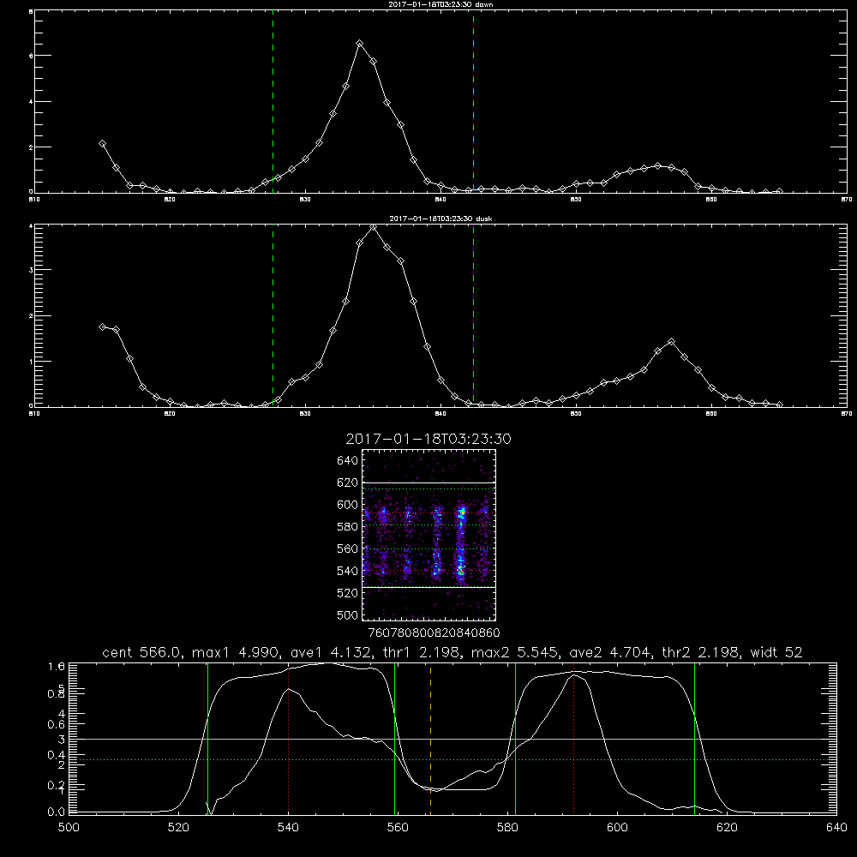Click the upper white horizontal line in spectral image
Image resolution: width=857 pixels, height=857 pixels.
pyautogui.click(x=428, y=482)
